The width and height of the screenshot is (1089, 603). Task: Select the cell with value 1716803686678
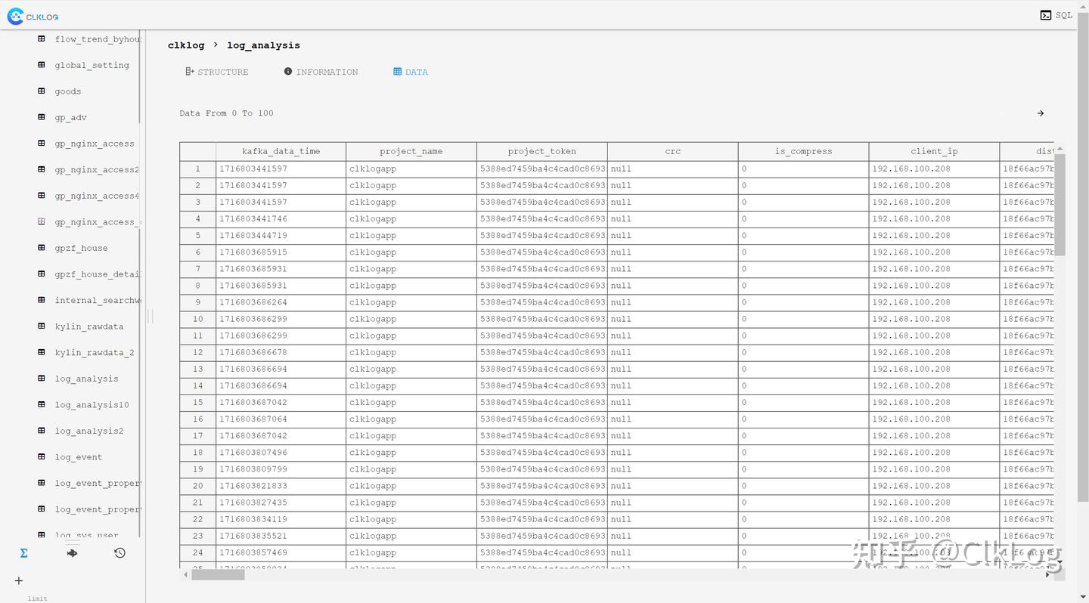281,352
